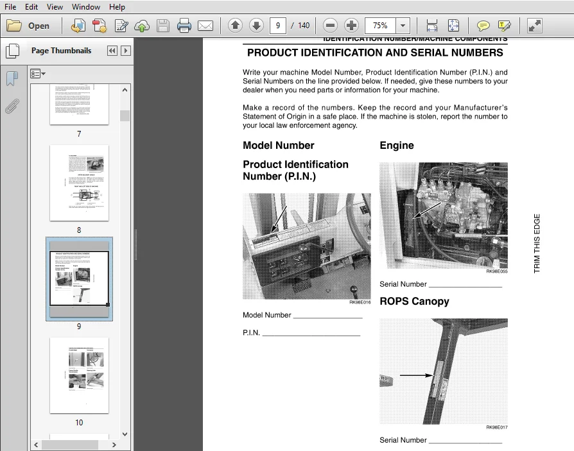This screenshot has width=574, height=451.
Task: Click the Open folder button
Action: (x=28, y=26)
